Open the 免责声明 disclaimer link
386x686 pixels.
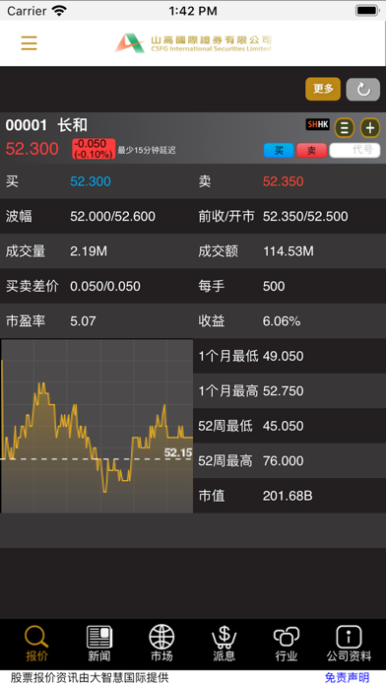[347, 678]
